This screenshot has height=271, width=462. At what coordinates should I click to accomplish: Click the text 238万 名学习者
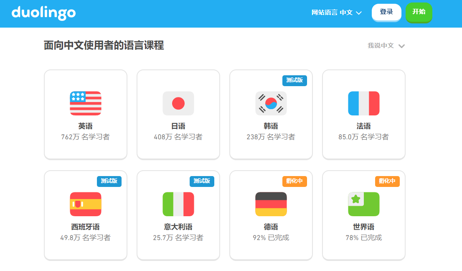[x=271, y=137]
